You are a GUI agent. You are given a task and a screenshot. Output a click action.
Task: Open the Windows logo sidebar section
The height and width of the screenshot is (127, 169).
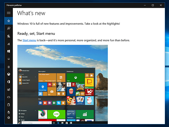coord(9,51)
